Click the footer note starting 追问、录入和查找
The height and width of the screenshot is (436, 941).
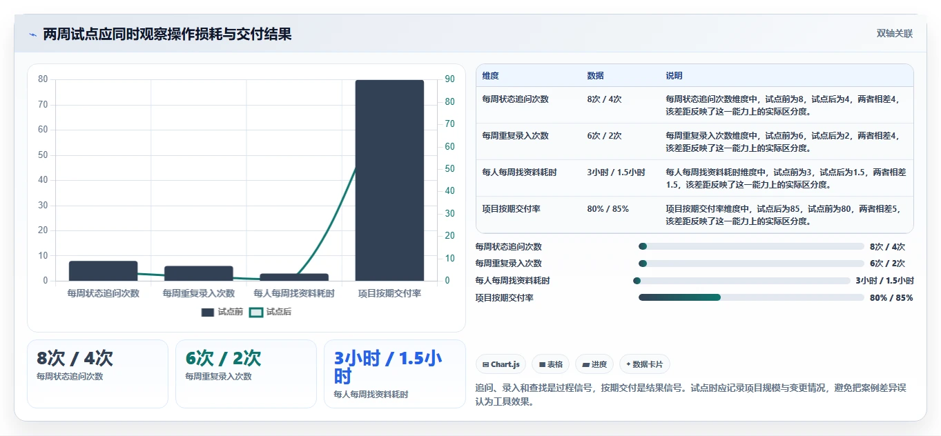[x=691, y=395]
